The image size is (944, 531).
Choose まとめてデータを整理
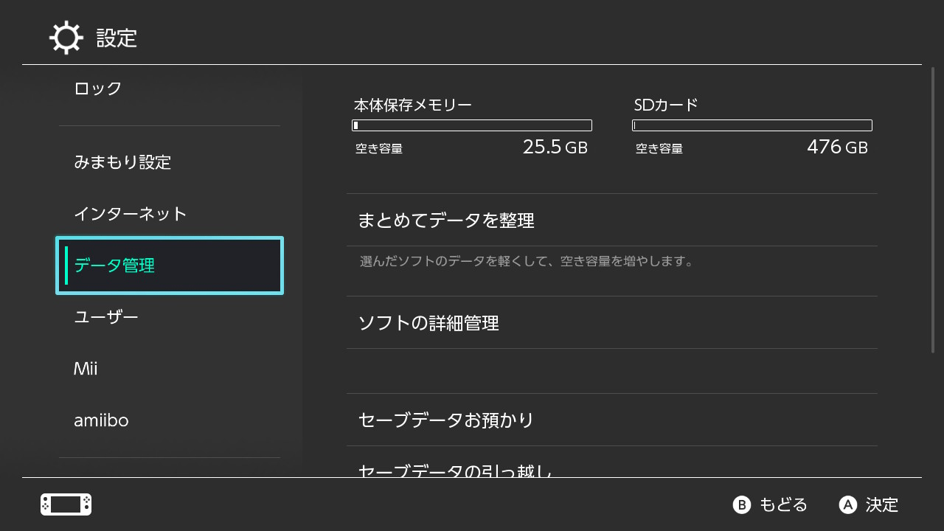612,220
